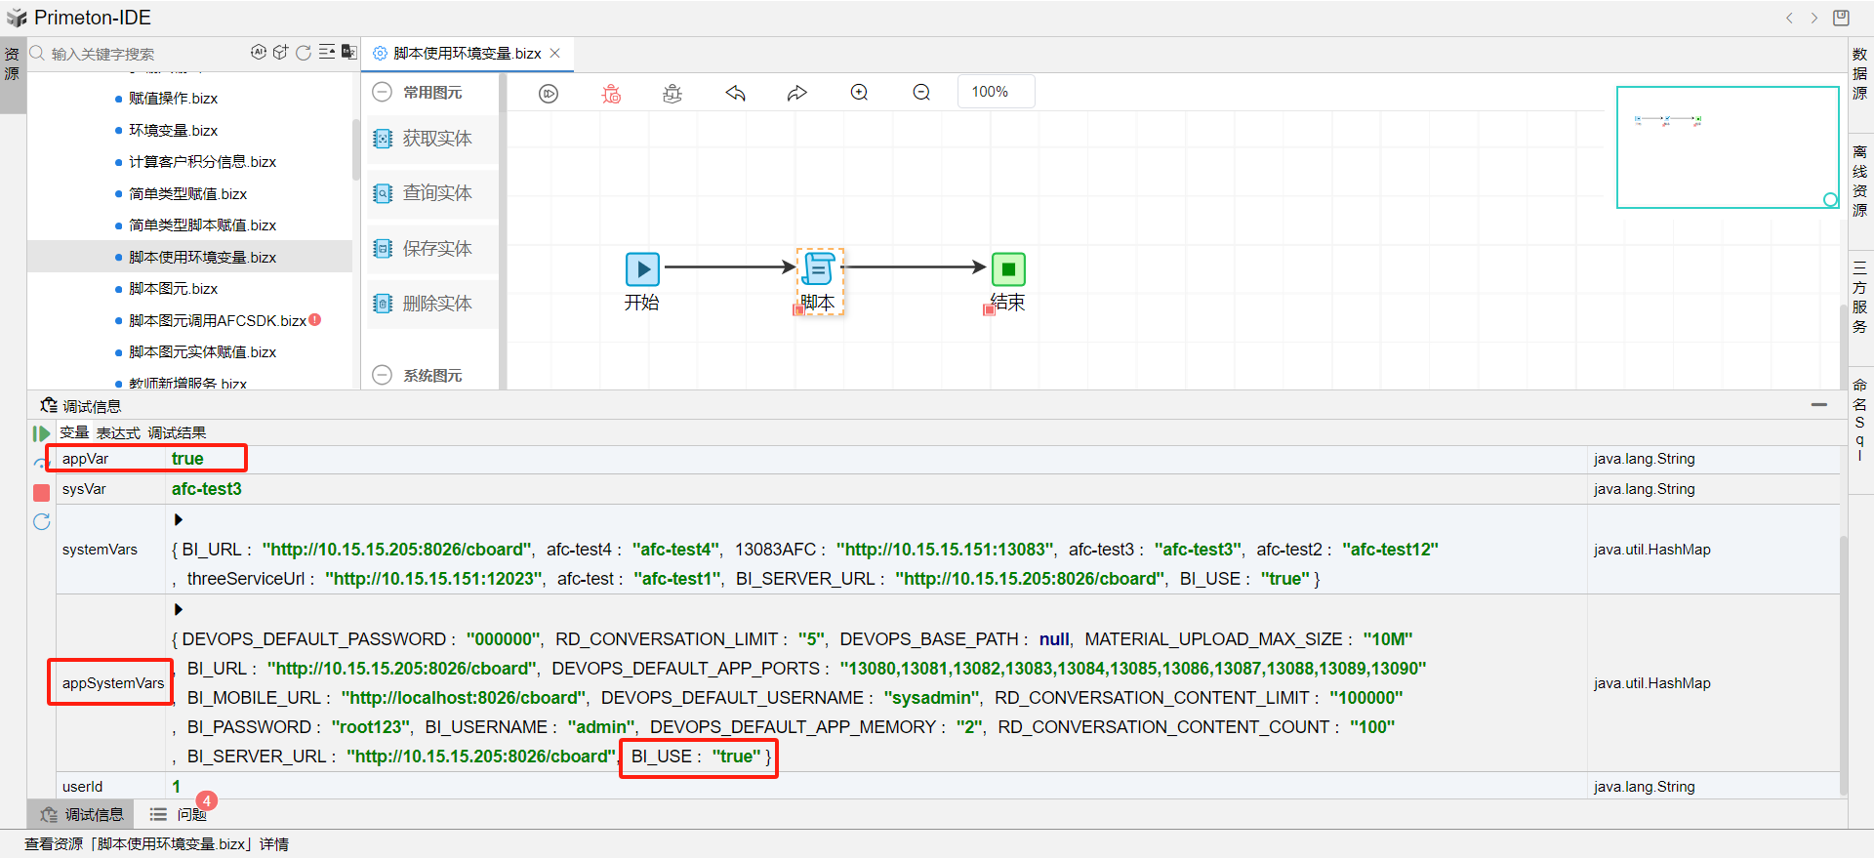
Task: Click the redo arrow icon
Action: point(797,94)
